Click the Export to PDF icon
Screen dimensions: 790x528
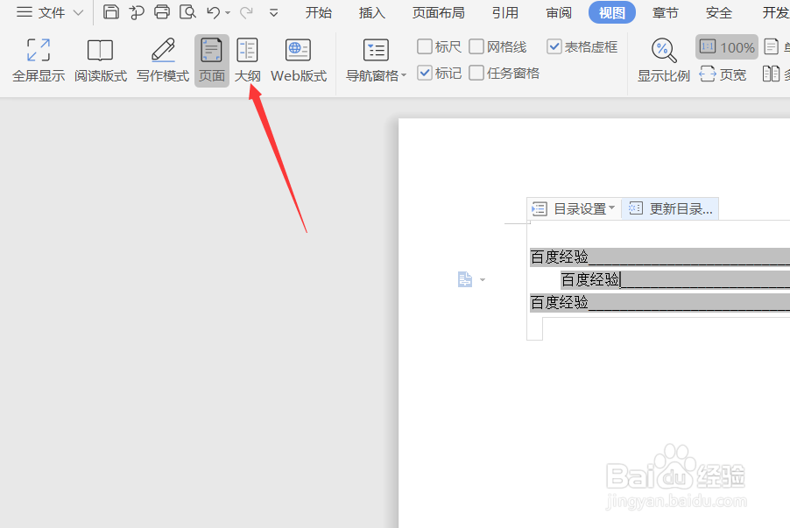pyautogui.click(x=136, y=12)
